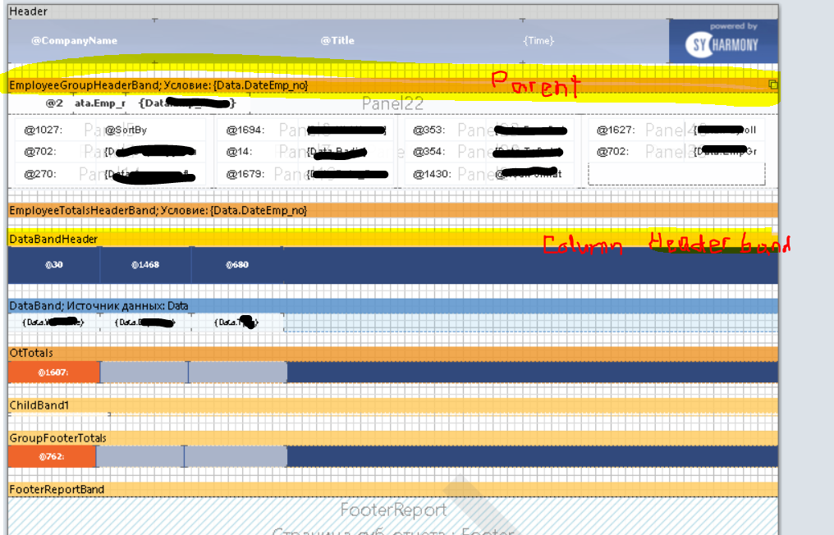Select the @1430: label
The height and width of the screenshot is (535, 834).
(x=433, y=174)
